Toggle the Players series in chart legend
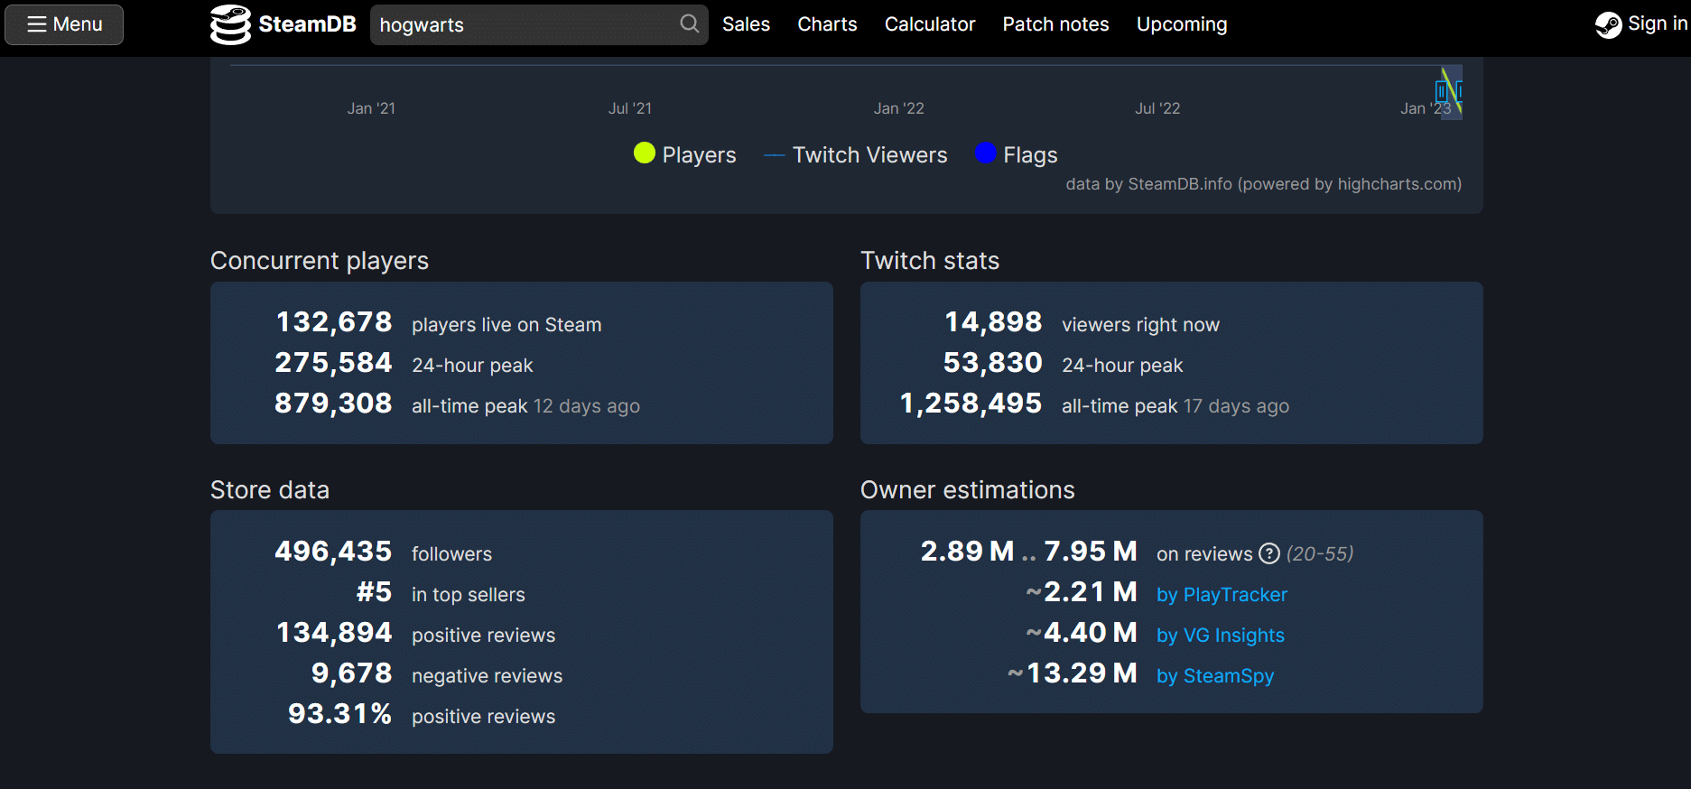Viewport: 1691px width, 789px height. pyautogui.click(x=685, y=154)
